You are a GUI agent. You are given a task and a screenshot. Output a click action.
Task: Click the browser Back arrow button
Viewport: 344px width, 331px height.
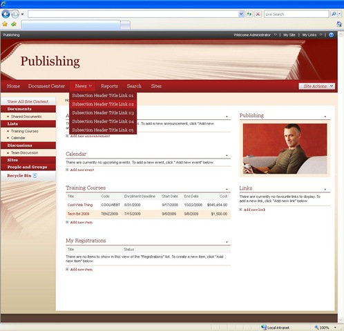coord(6,14)
